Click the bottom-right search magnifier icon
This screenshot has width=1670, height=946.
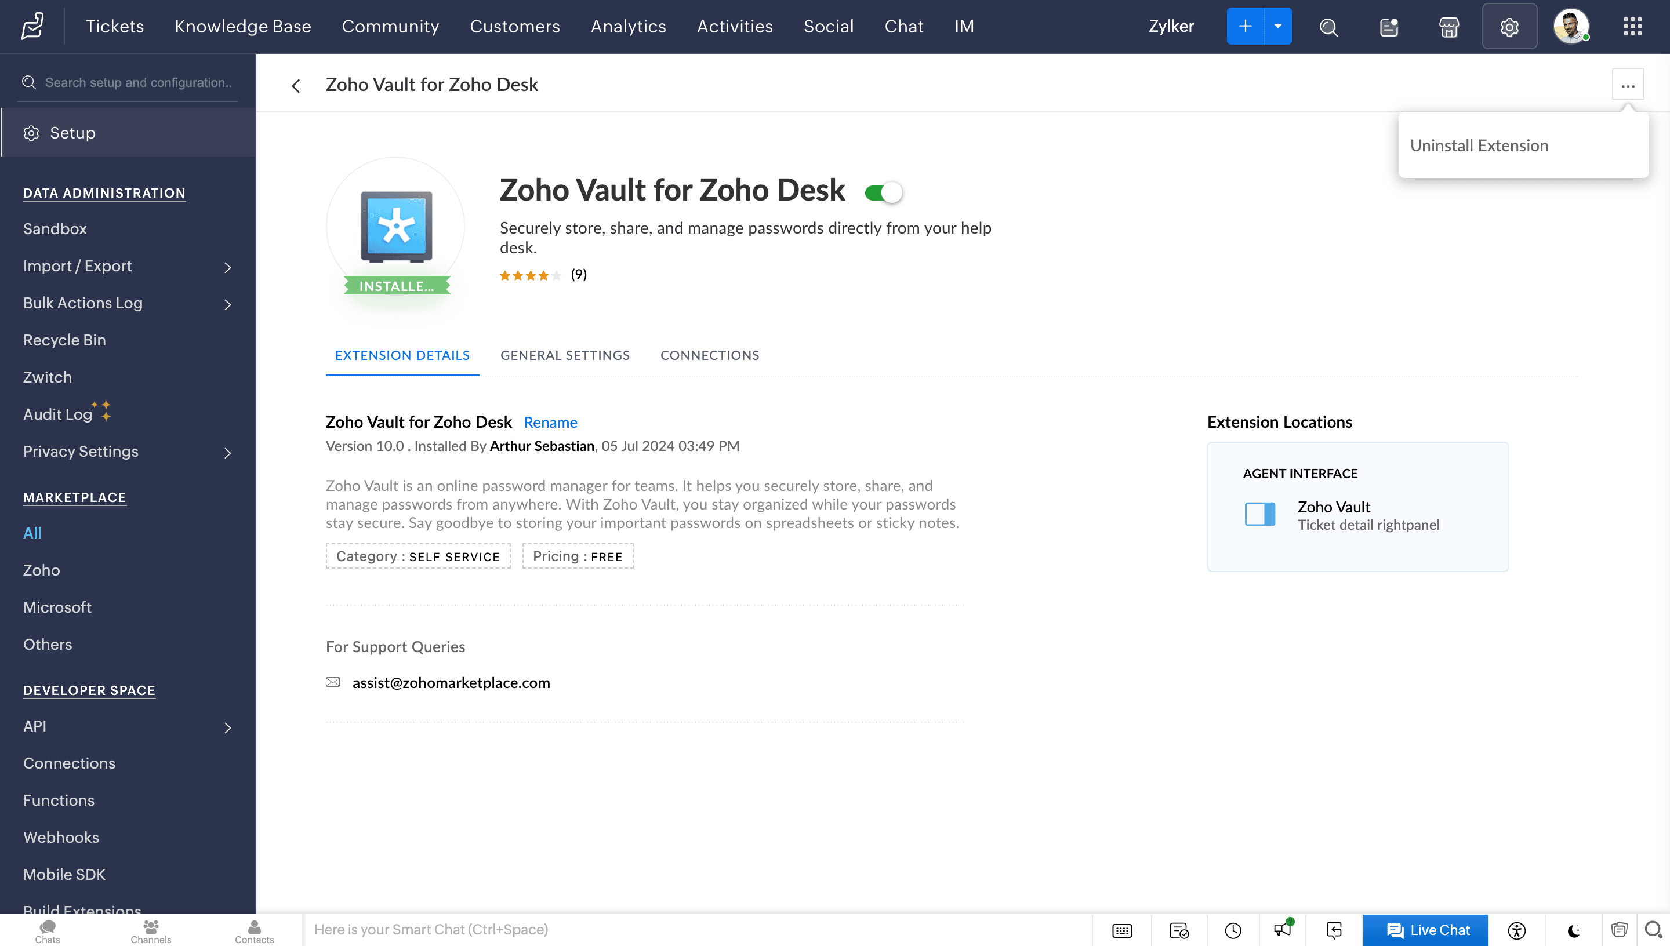(x=1653, y=930)
